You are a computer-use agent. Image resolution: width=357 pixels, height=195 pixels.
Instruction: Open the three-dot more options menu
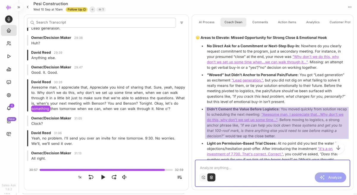pyautogui.click(x=350, y=7)
